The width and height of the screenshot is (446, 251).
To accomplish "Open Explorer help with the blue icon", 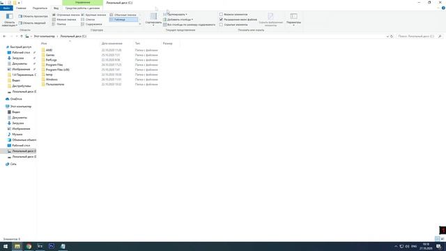I will [443, 8].
